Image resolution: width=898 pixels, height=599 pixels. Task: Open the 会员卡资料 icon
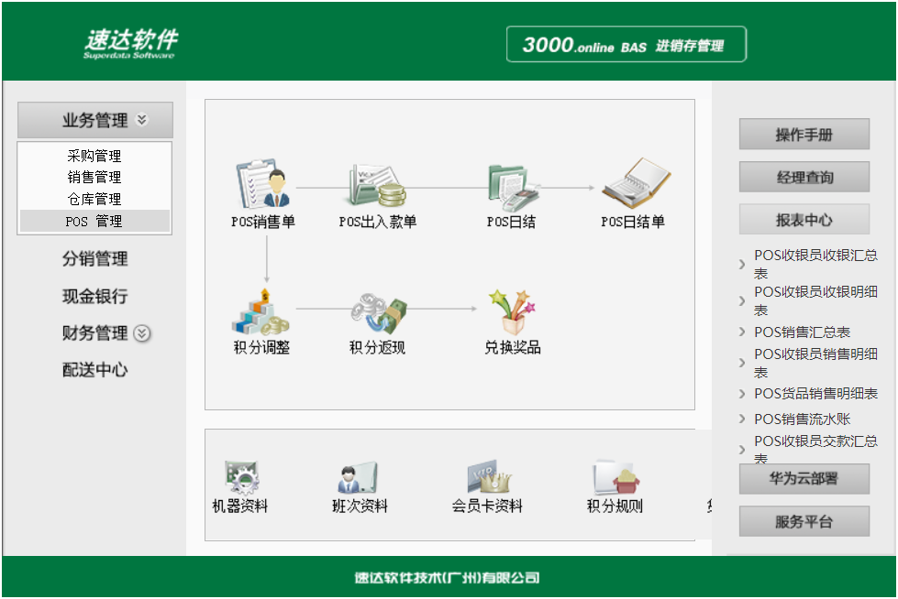pos(489,476)
